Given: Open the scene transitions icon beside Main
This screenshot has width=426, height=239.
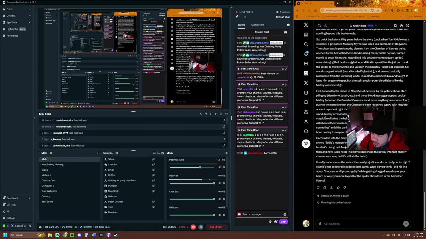Looking at the screenshot, I should pyautogui.click(x=99, y=153).
